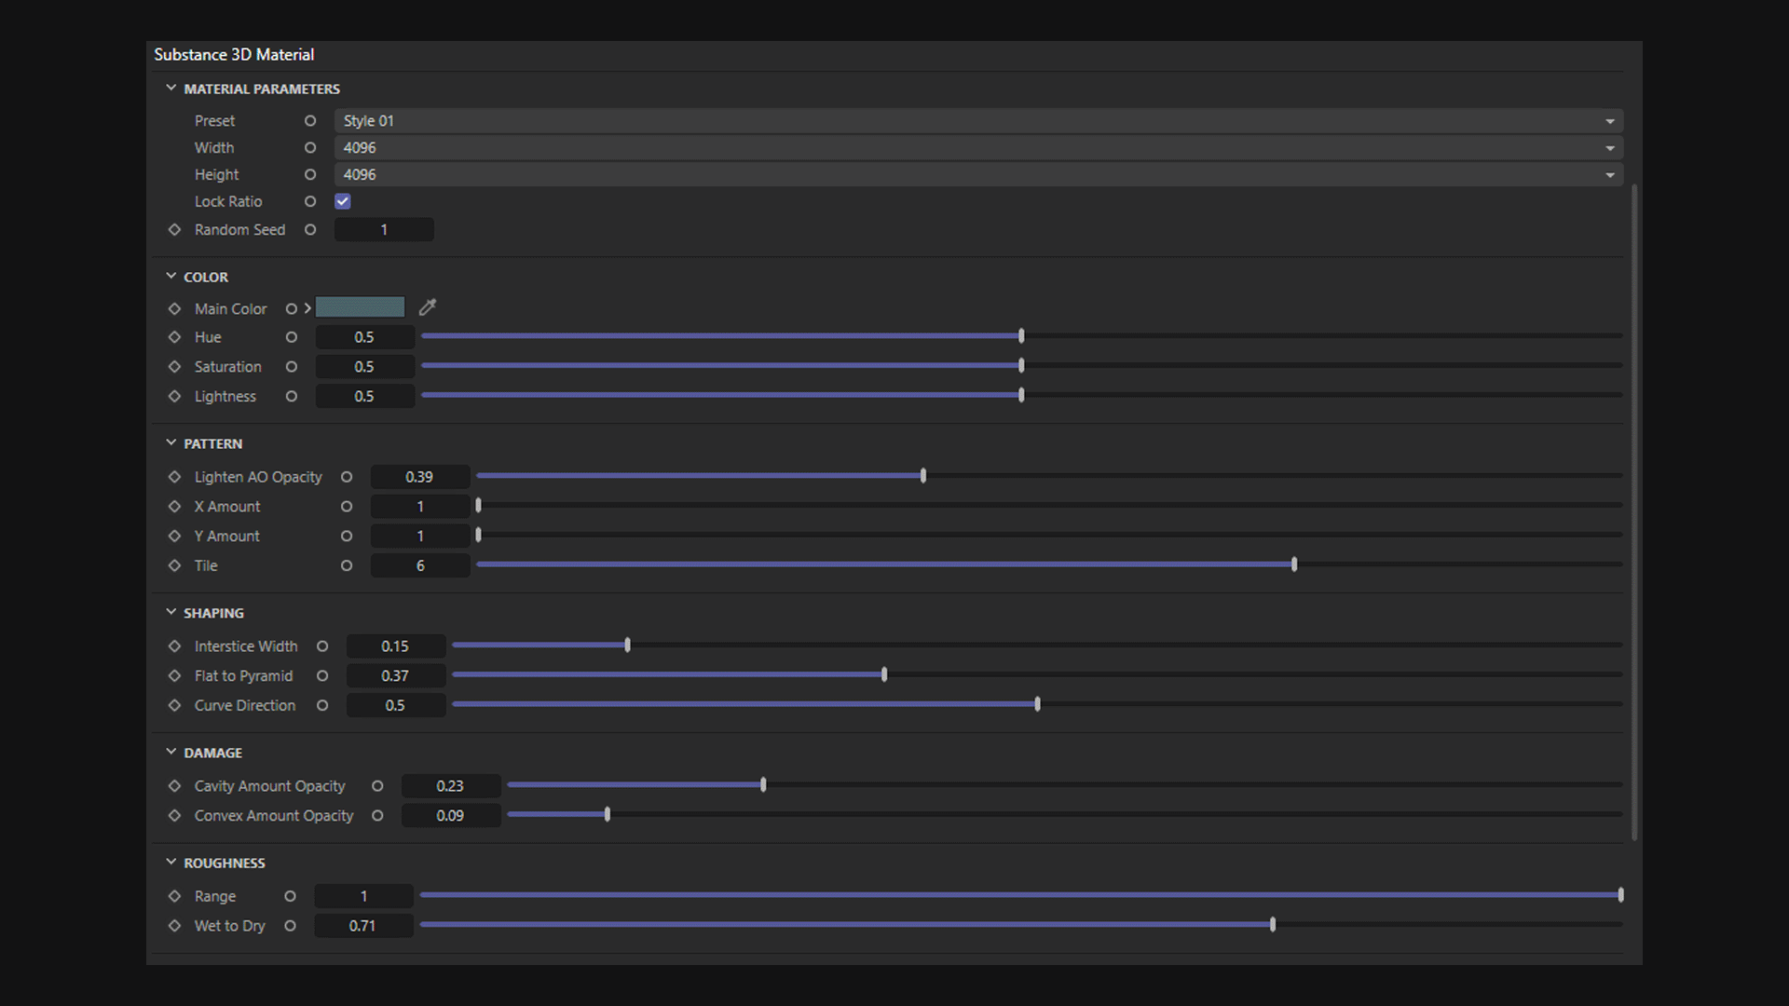Viewport: 1789px width, 1006px height.
Task: Click the Hue keyframe diamond
Action: tap(174, 337)
